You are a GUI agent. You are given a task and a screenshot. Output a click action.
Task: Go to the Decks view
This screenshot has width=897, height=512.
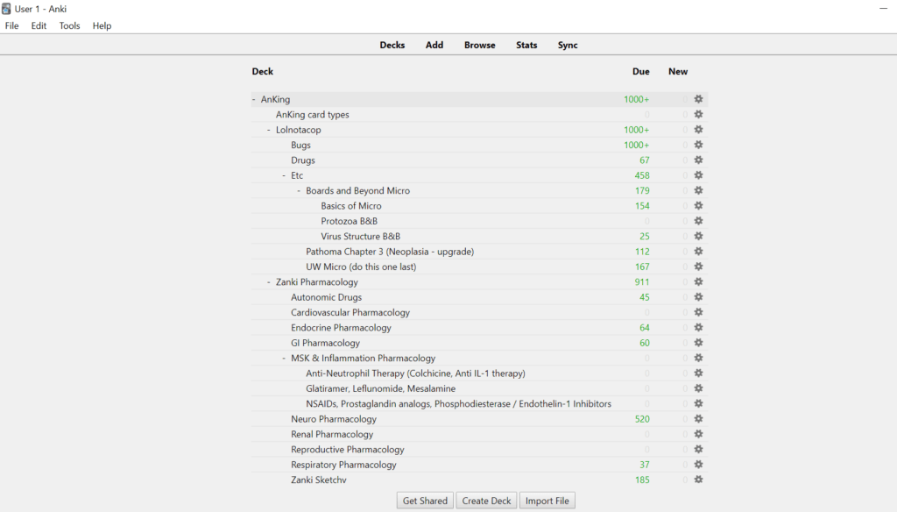point(392,45)
